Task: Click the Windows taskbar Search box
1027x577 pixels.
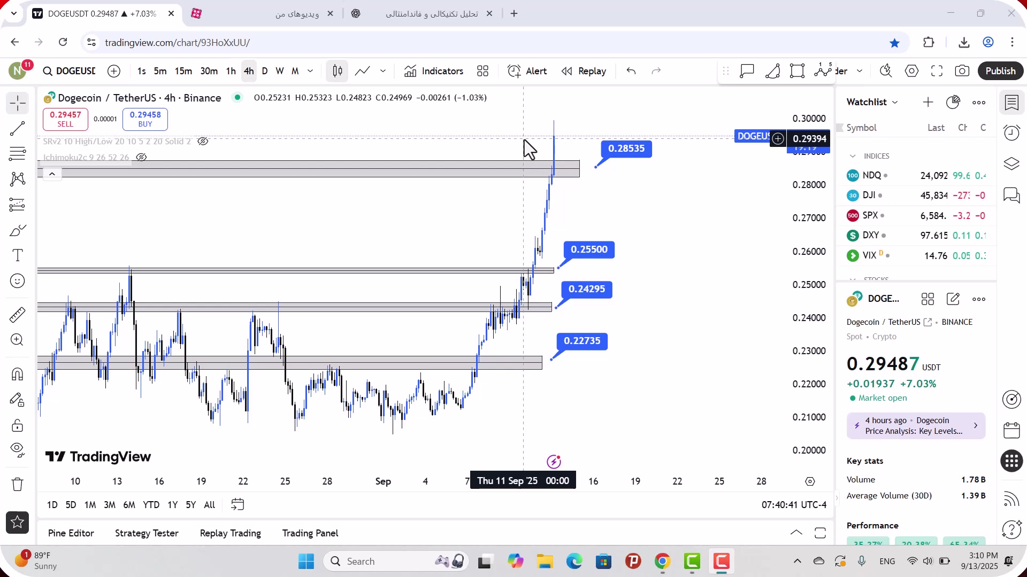Action: (x=396, y=562)
